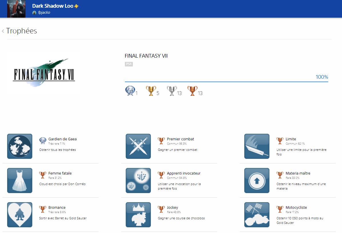Click the 100% completion value
The width and height of the screenshot is (342, 233).
point(322,77)
